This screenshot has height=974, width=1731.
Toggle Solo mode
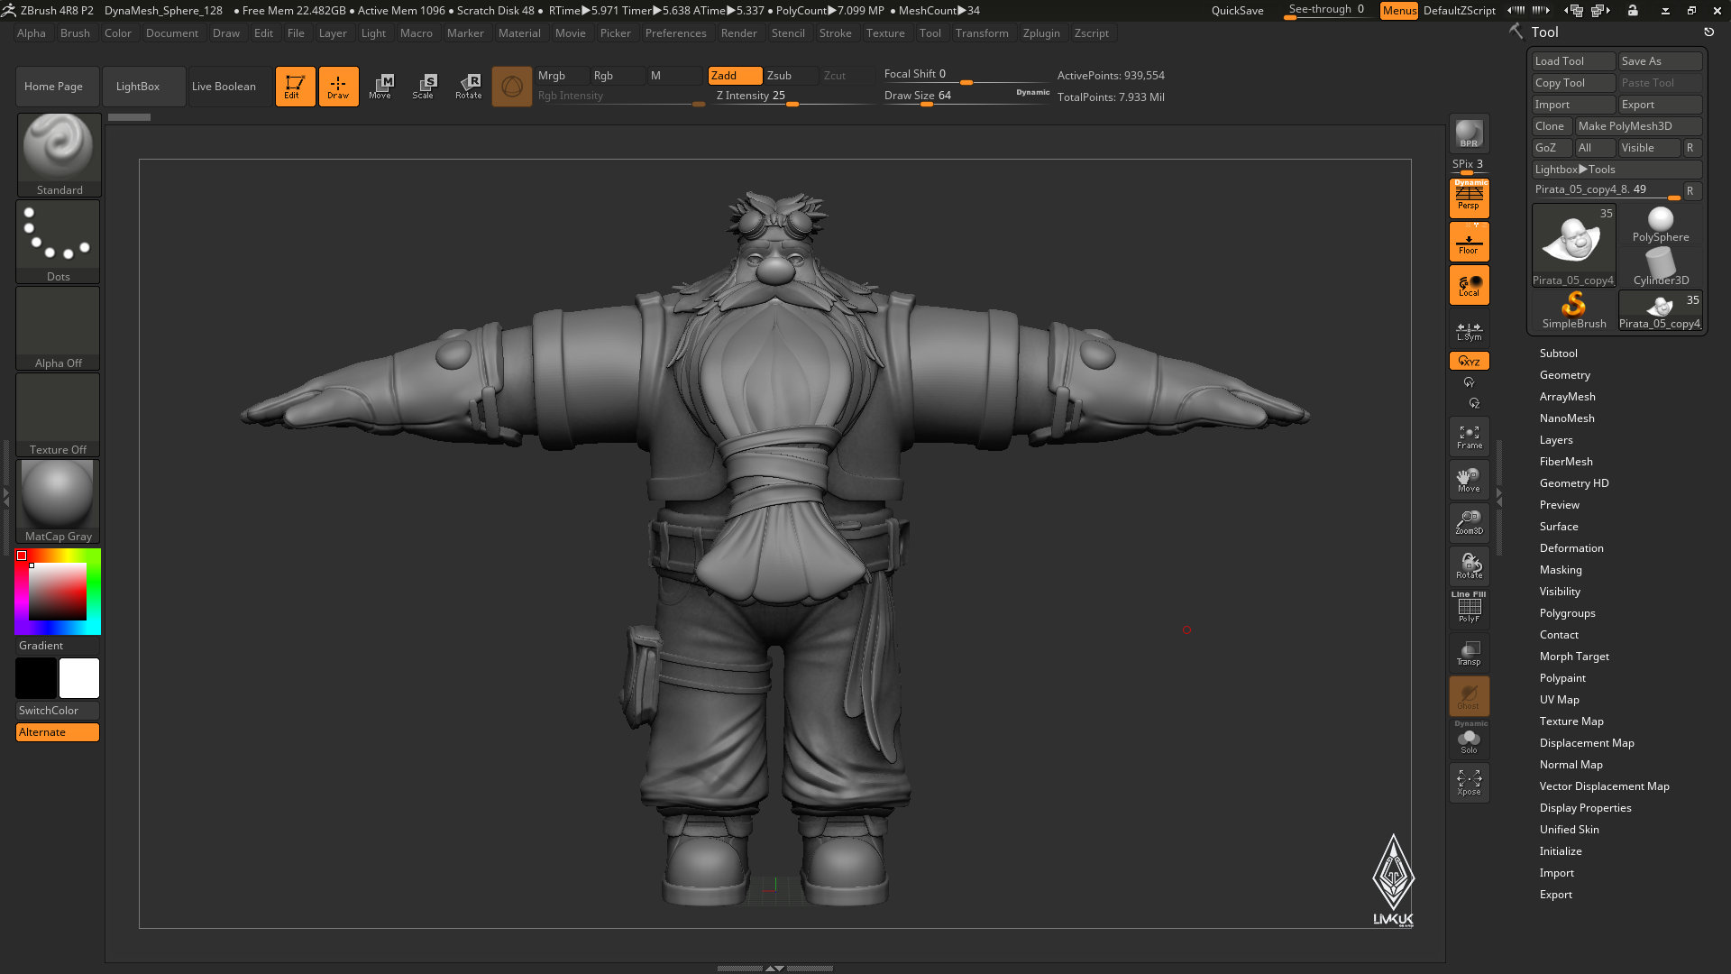(x=1469, y=739)
